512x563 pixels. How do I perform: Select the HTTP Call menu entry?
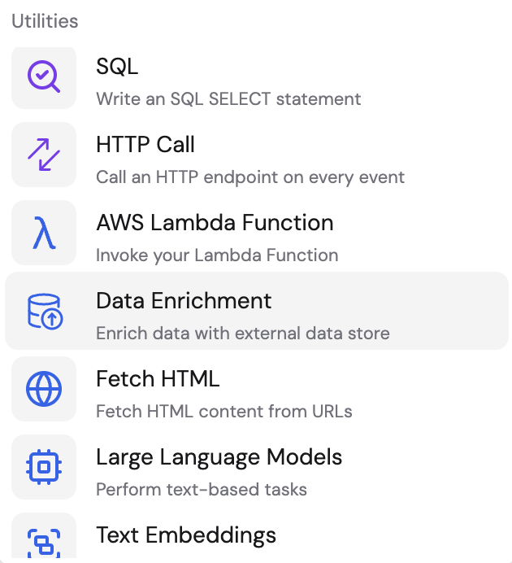pyautogui.click(x=257, y=155)
